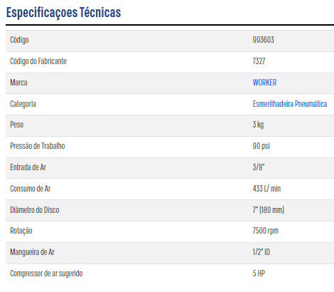Screen dimensions: 334x292
Task: Select the Código value 993603
Action: [x=263, y=40]
